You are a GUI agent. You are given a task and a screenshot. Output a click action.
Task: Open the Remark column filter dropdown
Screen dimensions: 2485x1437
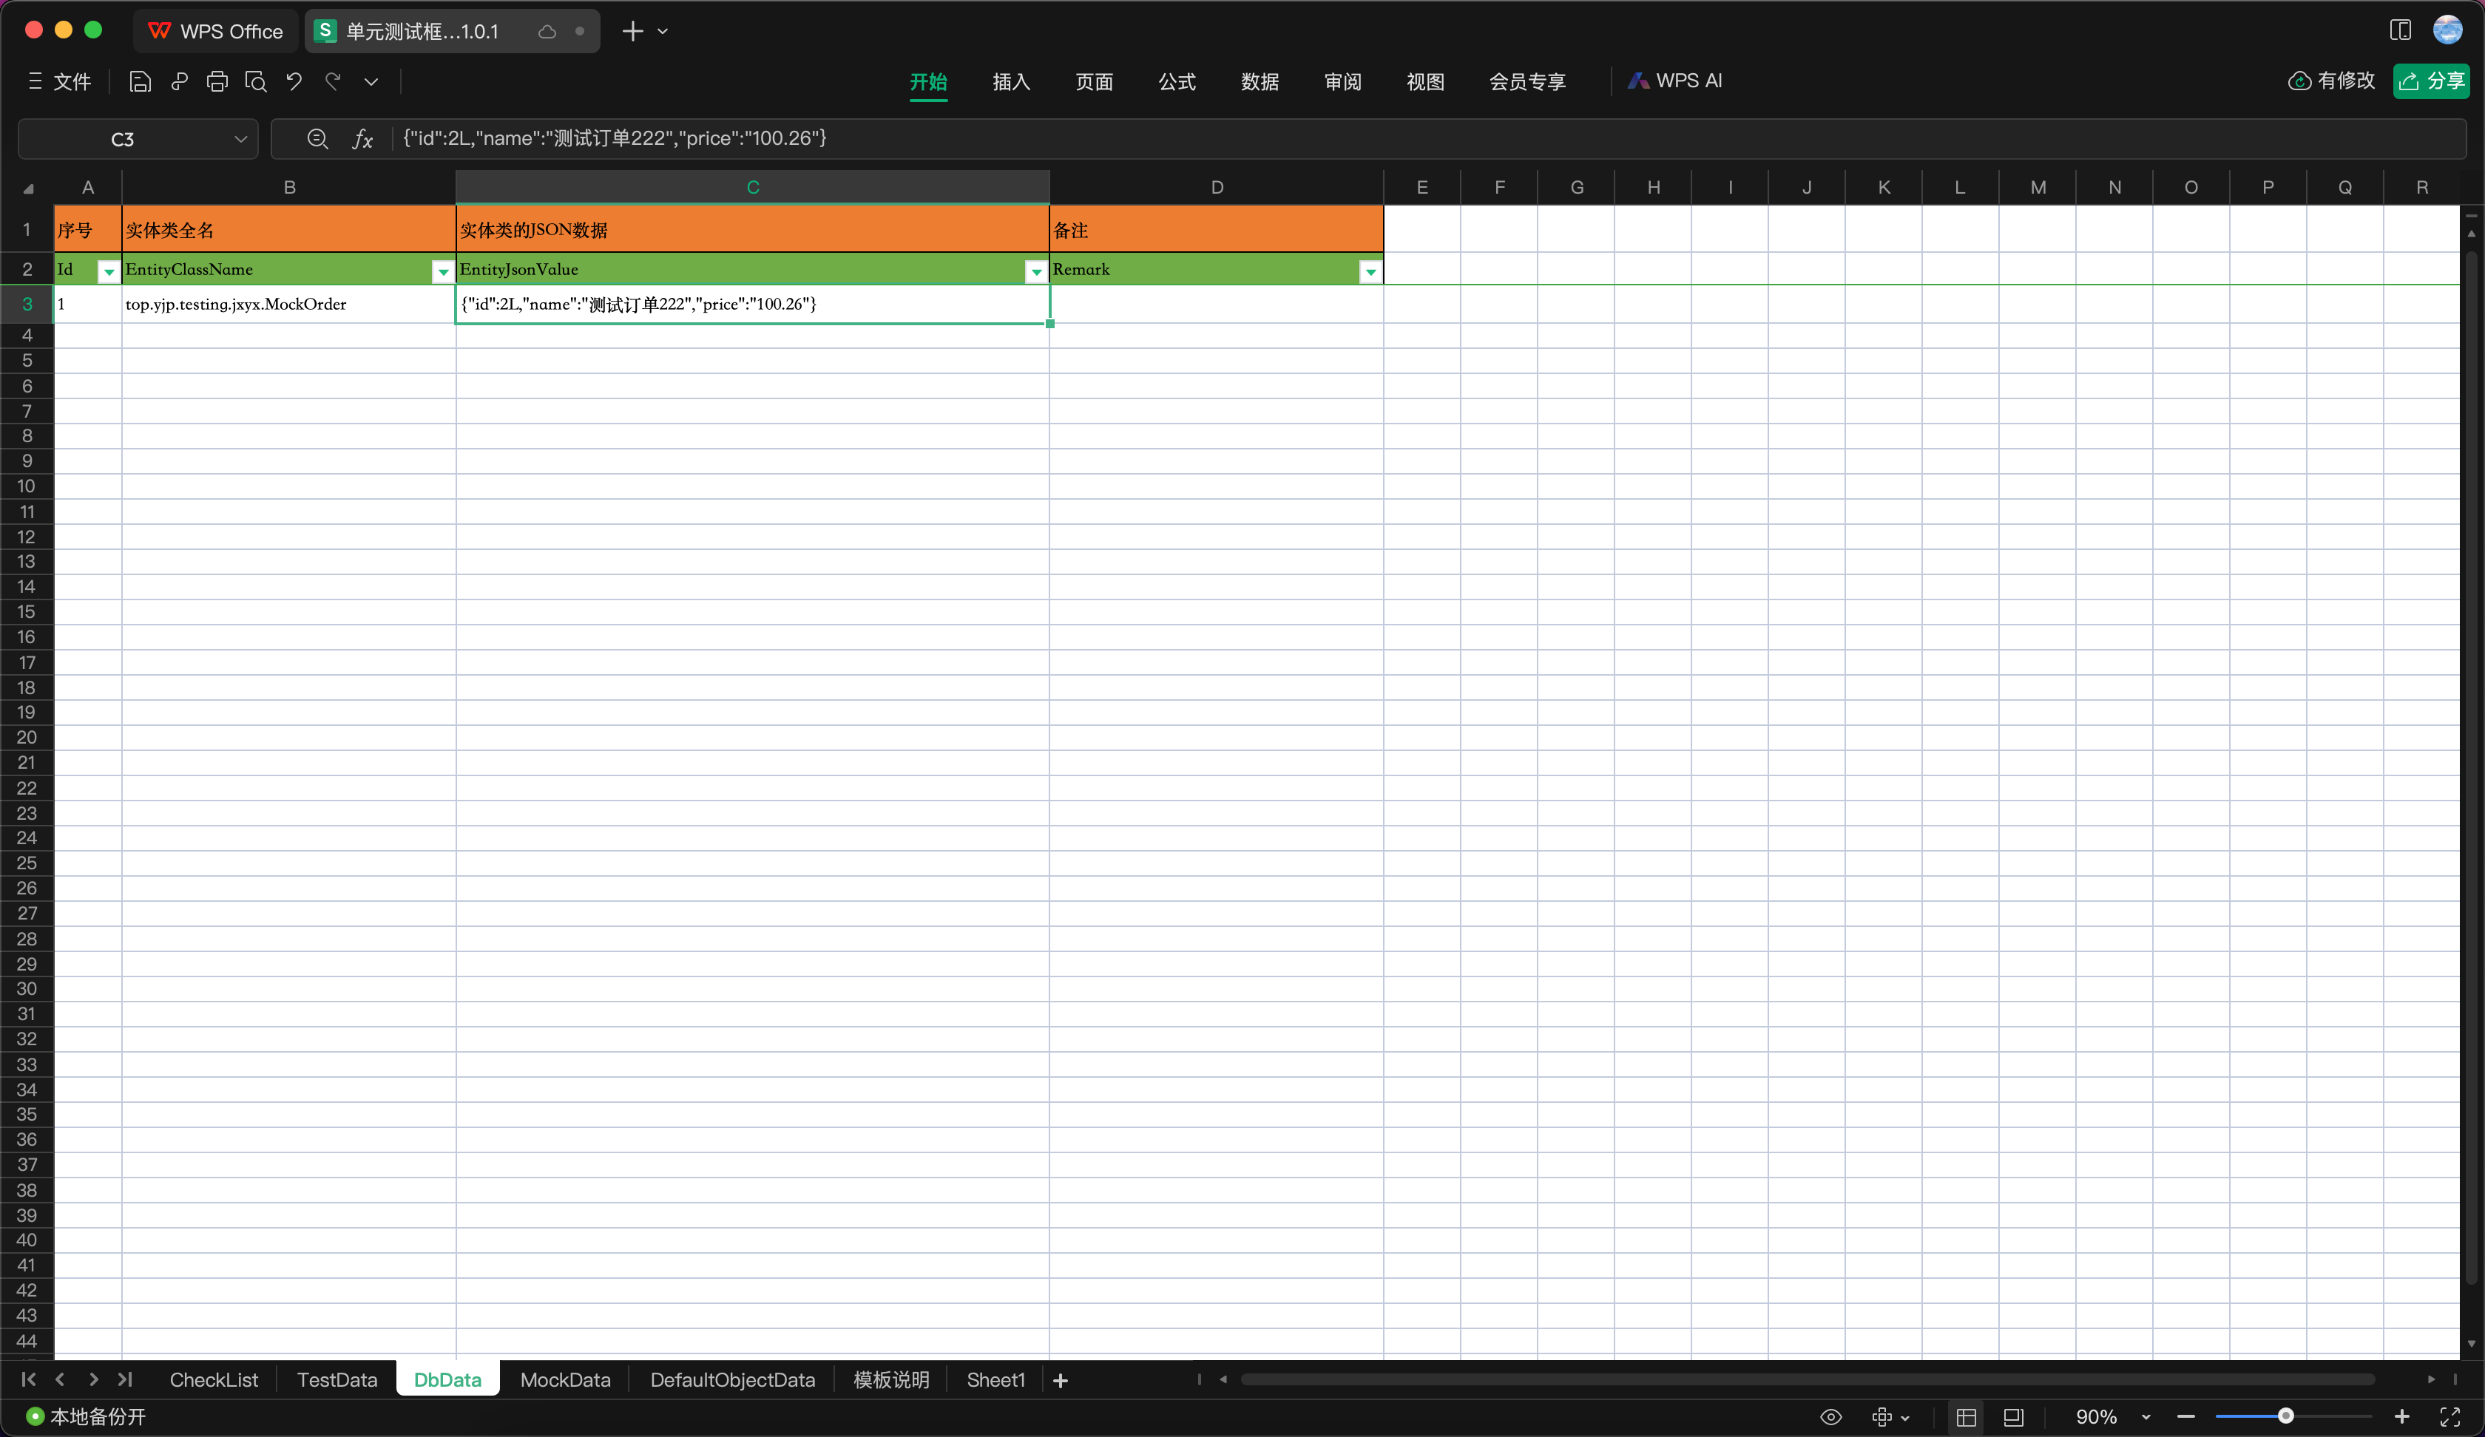pyautogui.click(x=1370, y=272)
